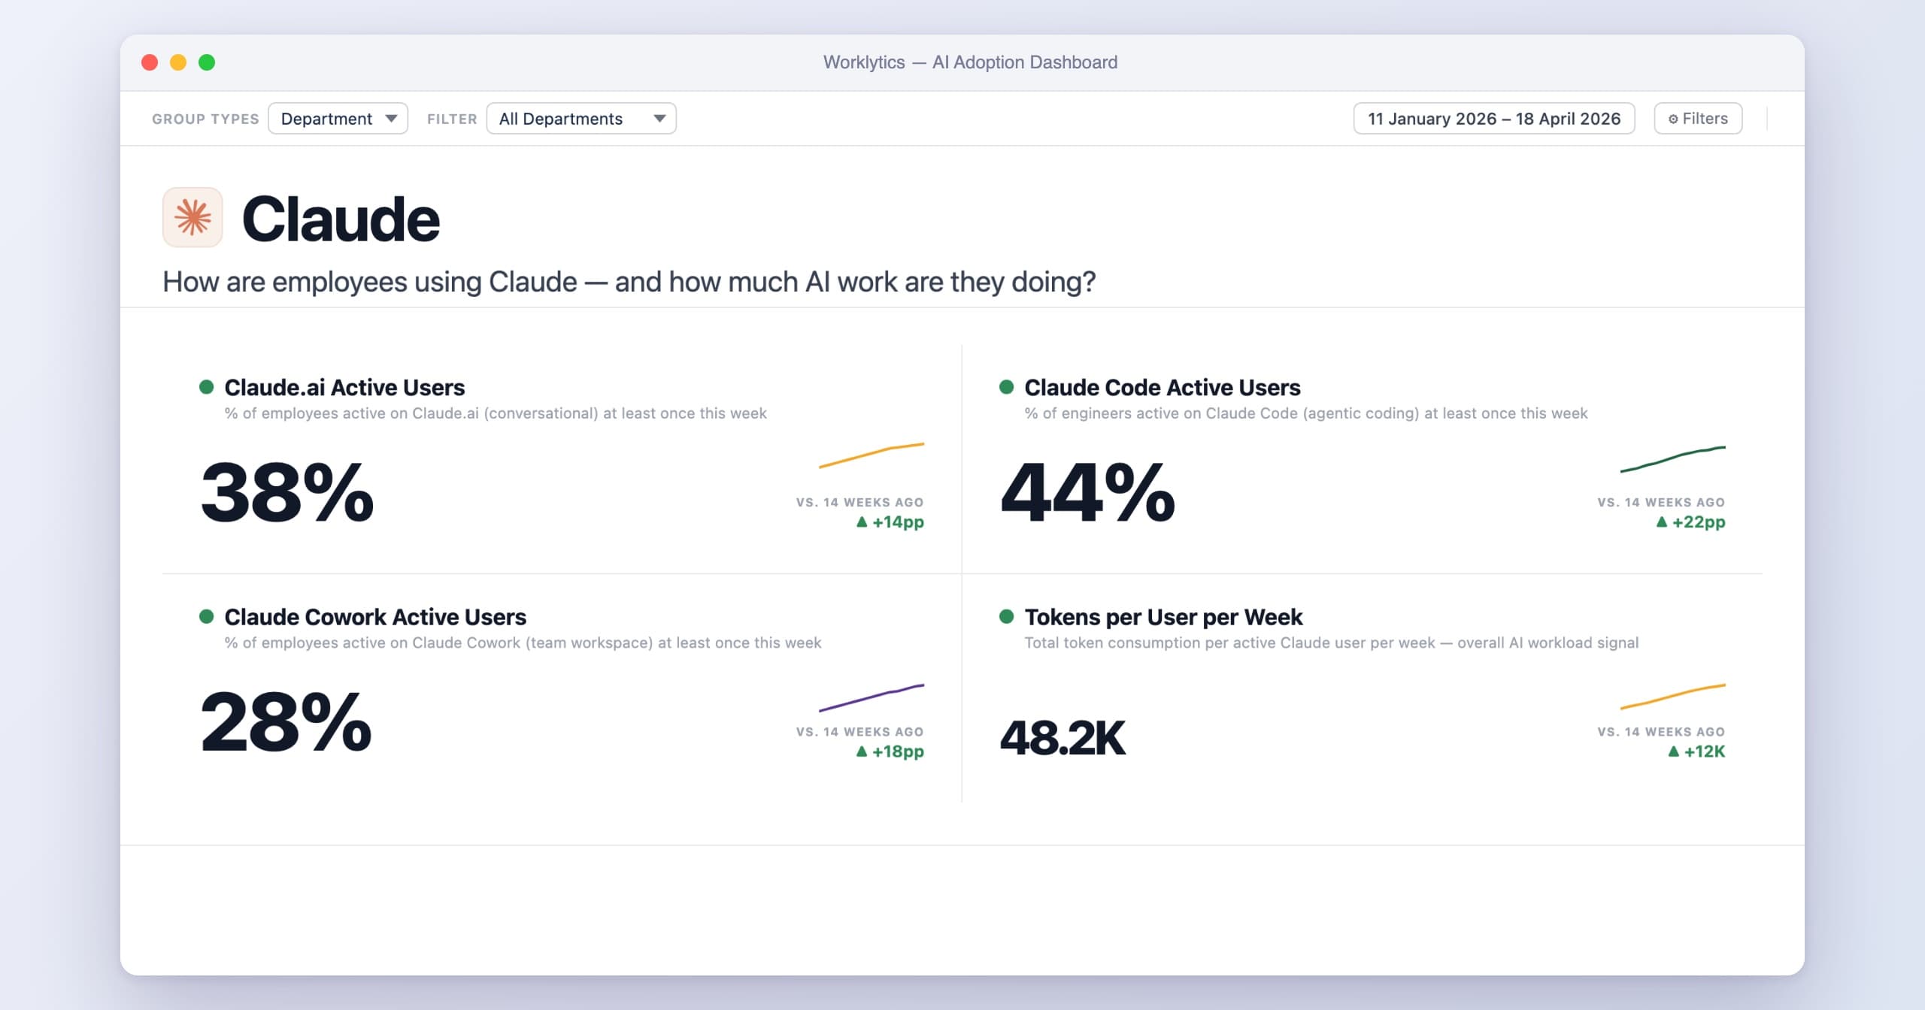Click the Claude.ai conversational description text

click(x=496, y=413)
